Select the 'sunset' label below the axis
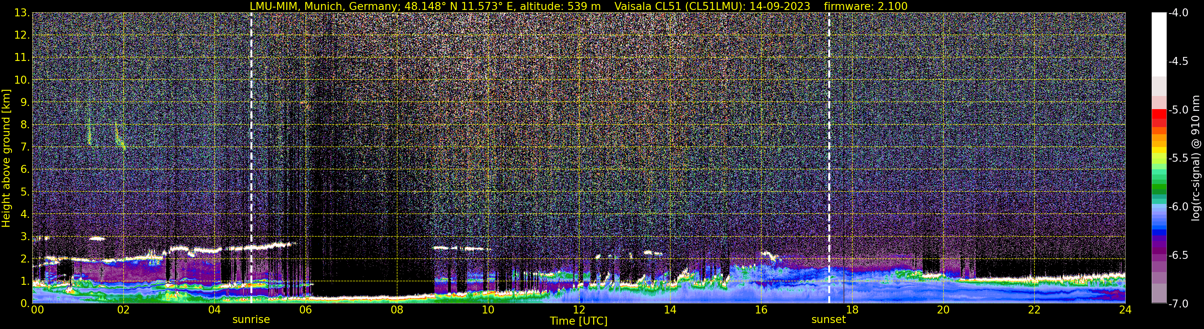 [x=829, y=320]
